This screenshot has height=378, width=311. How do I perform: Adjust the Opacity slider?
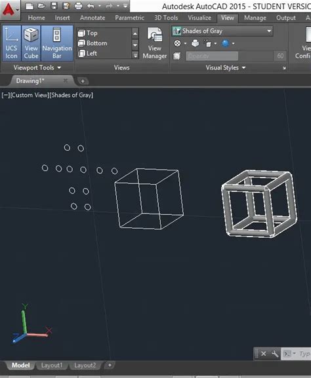click(x=230, y=56)
